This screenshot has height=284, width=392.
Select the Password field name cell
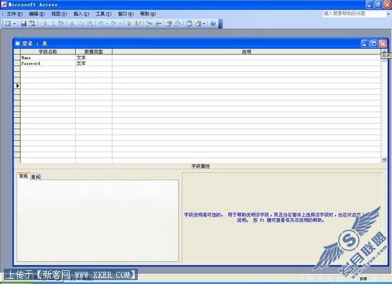point(48,64)
